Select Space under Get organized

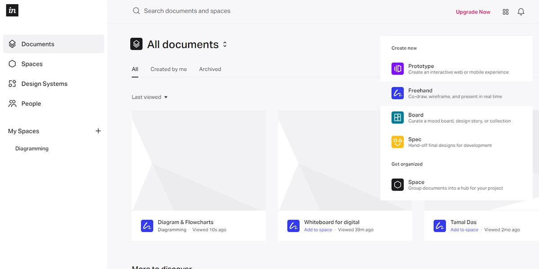pos(456,185)
